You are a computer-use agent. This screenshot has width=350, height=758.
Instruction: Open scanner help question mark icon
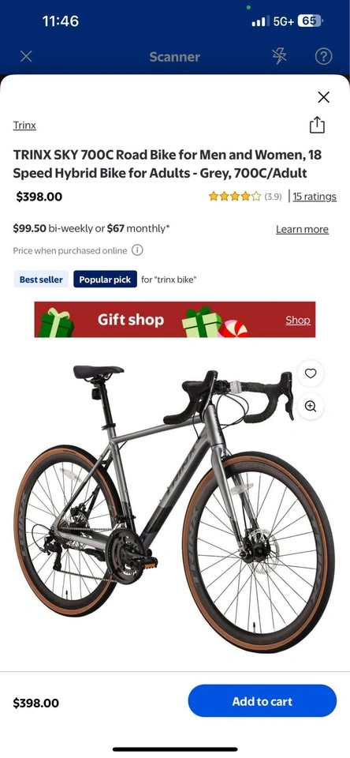coord(323,57)
